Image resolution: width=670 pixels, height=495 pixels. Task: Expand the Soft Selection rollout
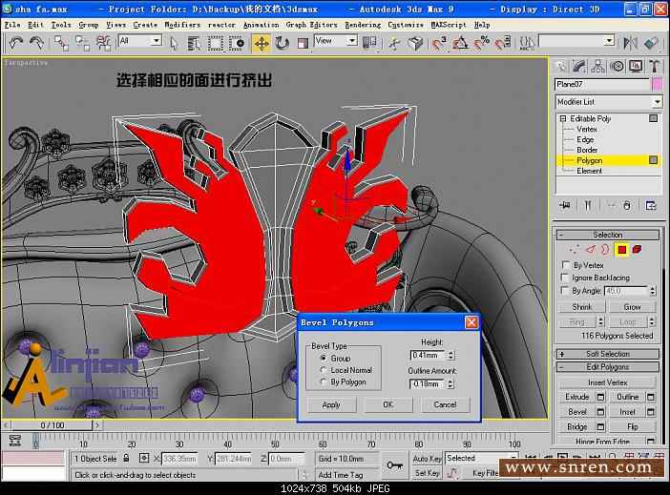pyautogui.click(x=607, y=354)
